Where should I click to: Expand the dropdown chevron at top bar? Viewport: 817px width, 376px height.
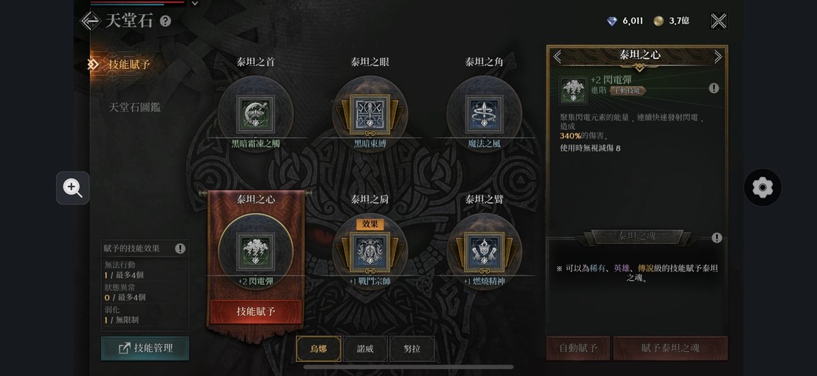(x=195, y=3)
